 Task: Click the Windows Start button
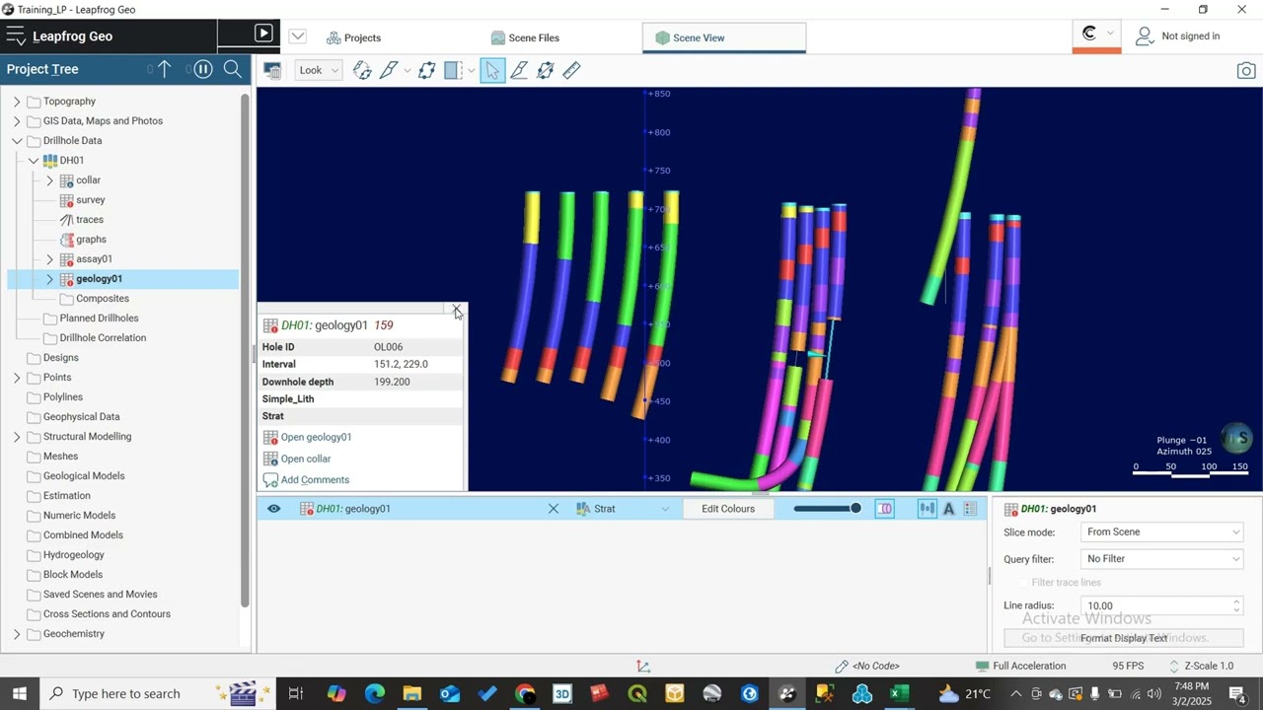pos(19,694)
